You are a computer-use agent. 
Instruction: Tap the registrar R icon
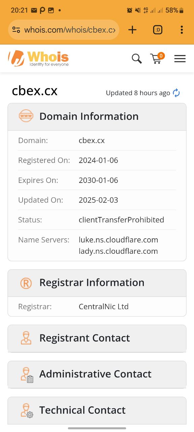point(26,283)
